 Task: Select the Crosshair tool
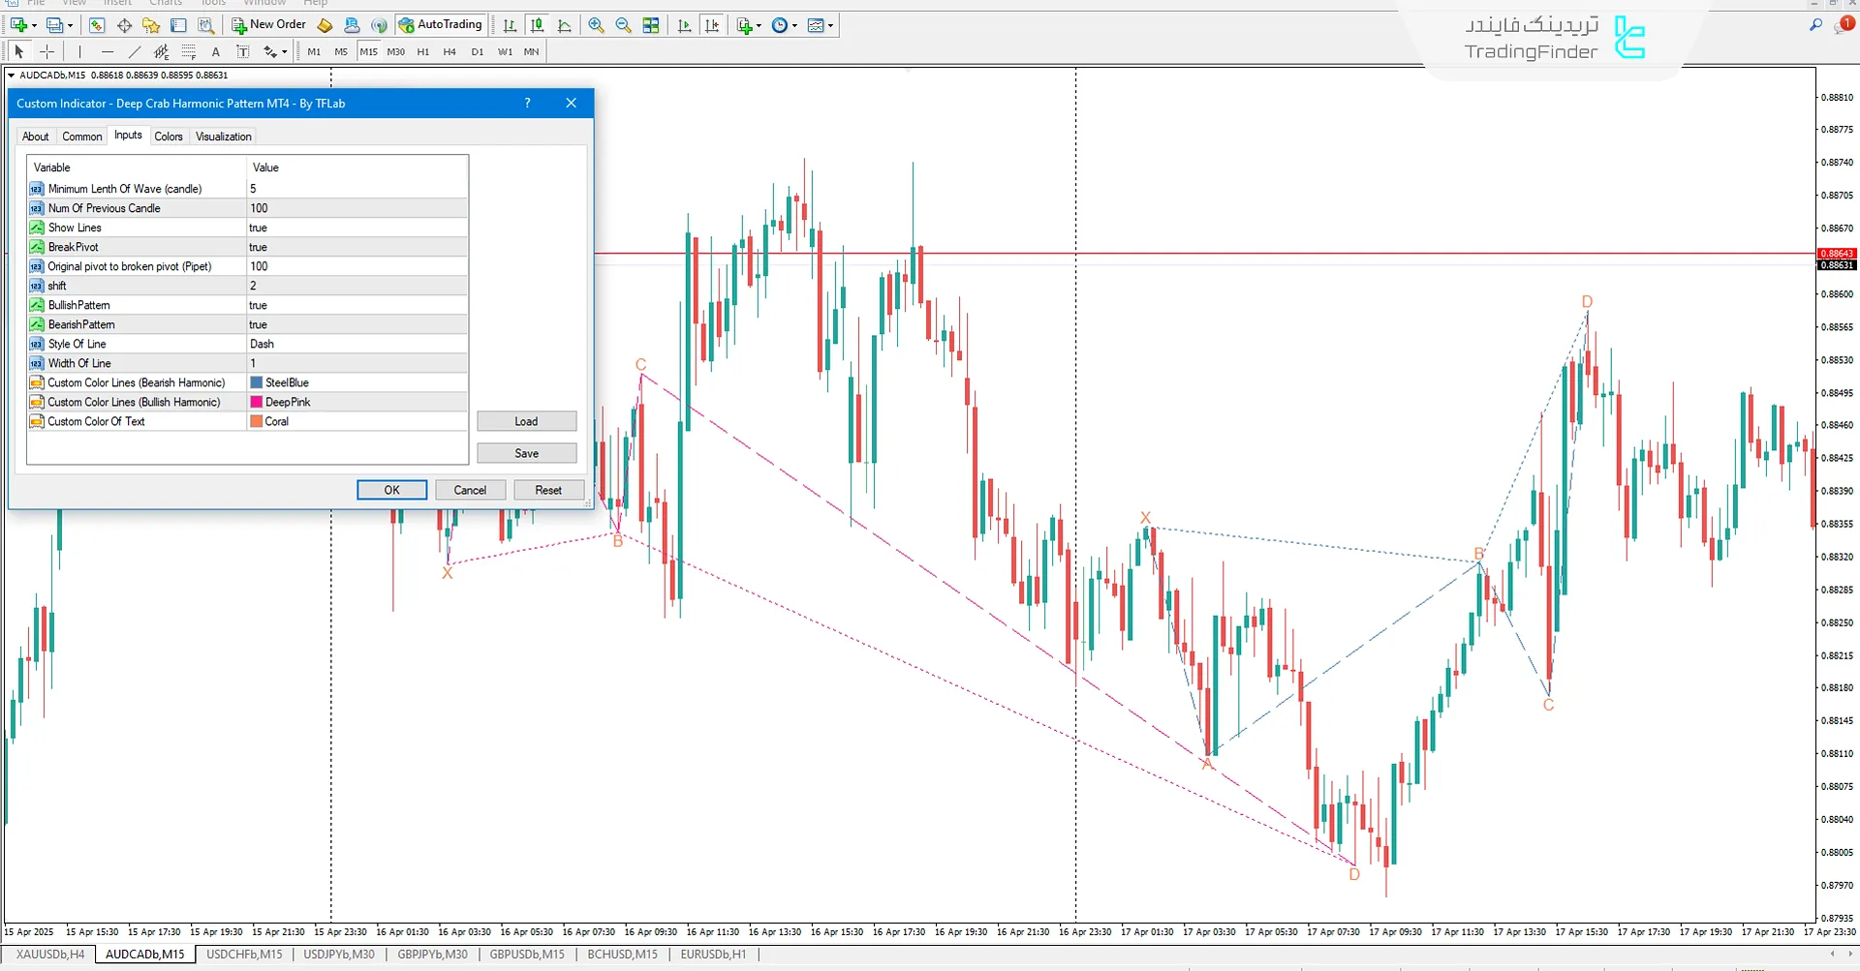pos(46,52)
